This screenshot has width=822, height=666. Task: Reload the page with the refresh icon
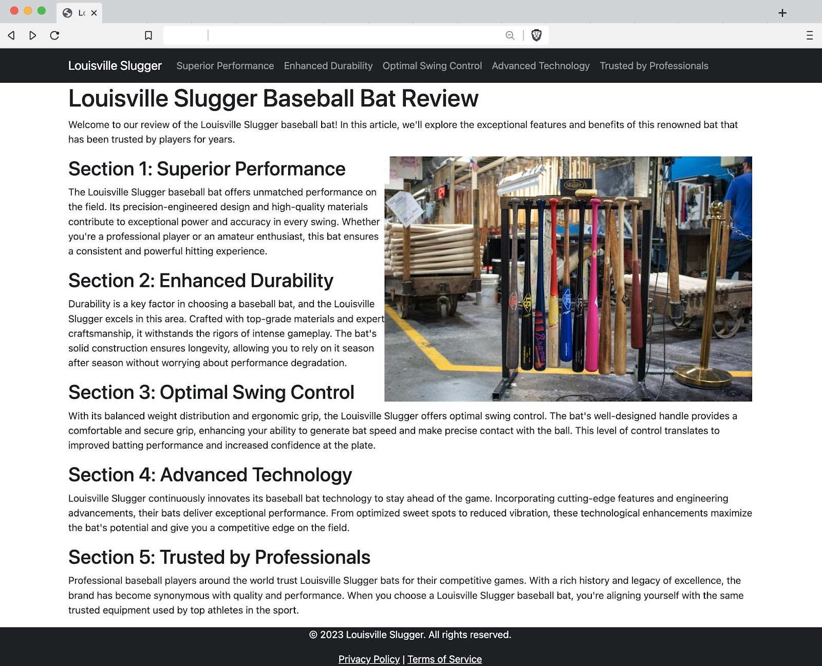pos(54,35)
